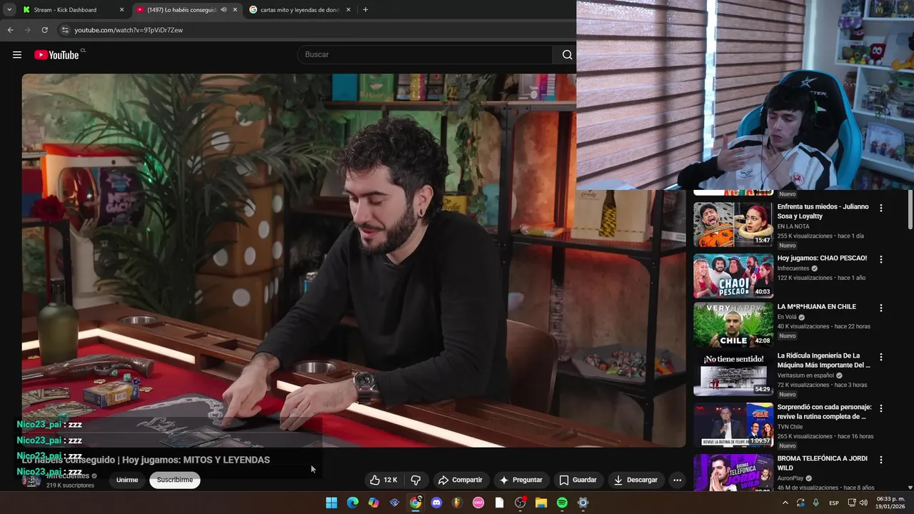Screen dimensions: 914x514
Task: Open the Infrecuentes channel avatar
Action: pyautogui.click(x=31, y=480)
